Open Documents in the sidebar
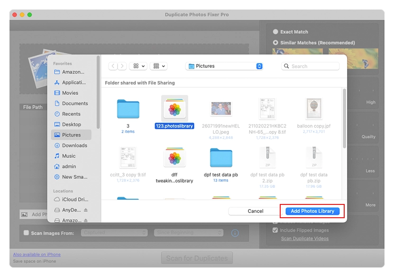 [x=71, y=103]
